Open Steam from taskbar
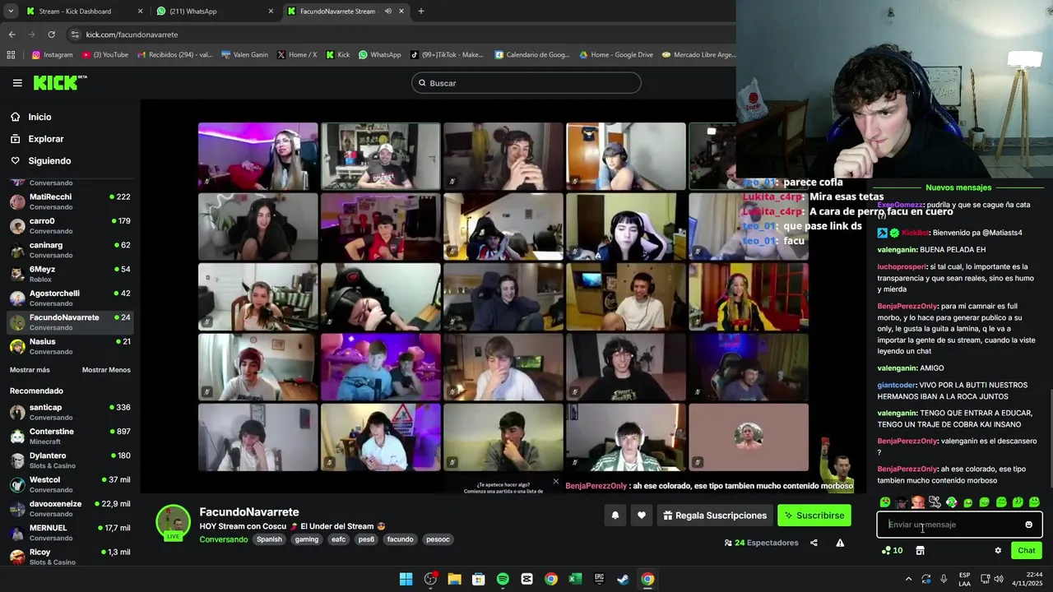 624,579
